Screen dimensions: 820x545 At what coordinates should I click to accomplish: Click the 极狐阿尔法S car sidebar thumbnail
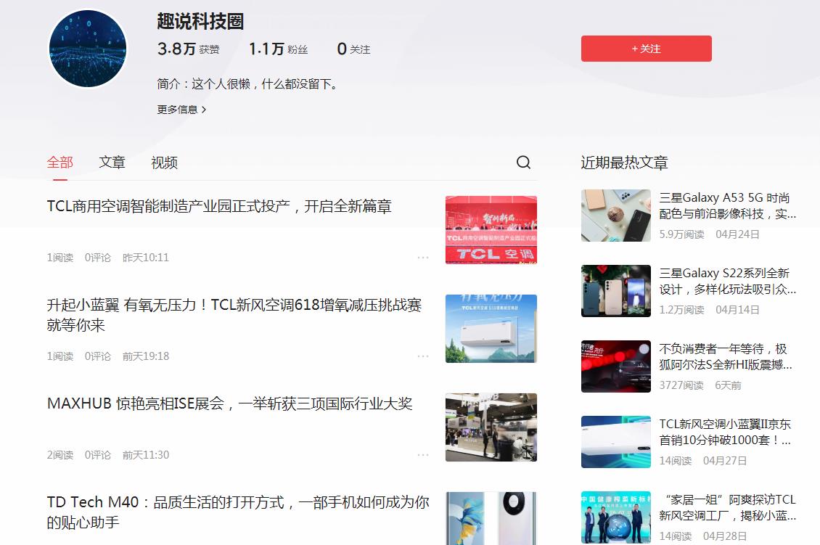(x=616, y=366)
